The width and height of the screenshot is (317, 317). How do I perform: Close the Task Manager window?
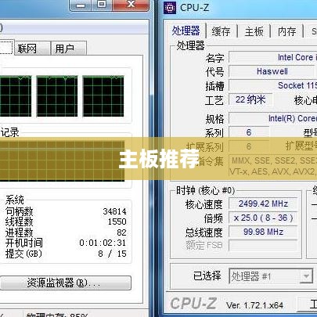[131, 5]
